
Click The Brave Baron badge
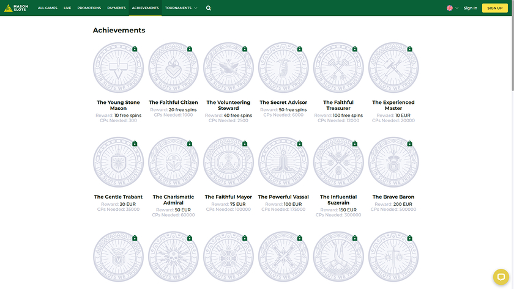click(393, 162)
